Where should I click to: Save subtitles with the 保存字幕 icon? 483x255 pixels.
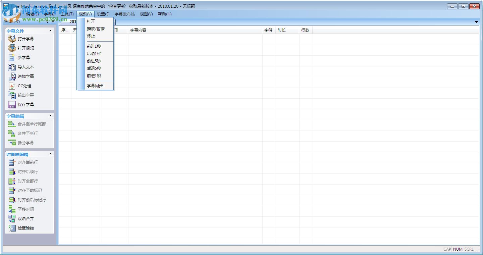(x=12, y=104)
